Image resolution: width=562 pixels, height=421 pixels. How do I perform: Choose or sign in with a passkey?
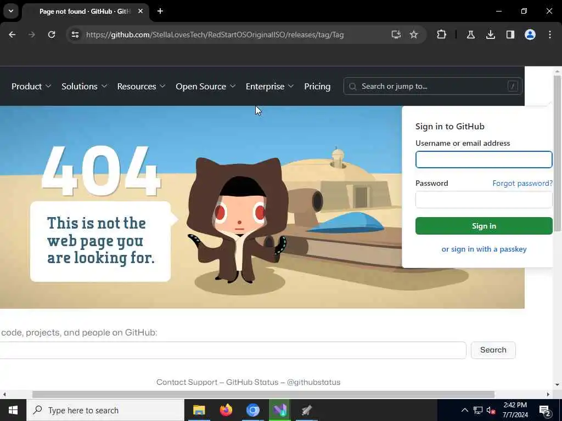484,249
